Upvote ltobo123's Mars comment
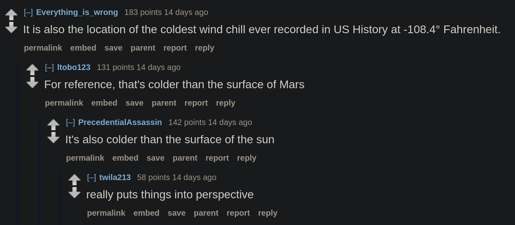 coord(32,70)
